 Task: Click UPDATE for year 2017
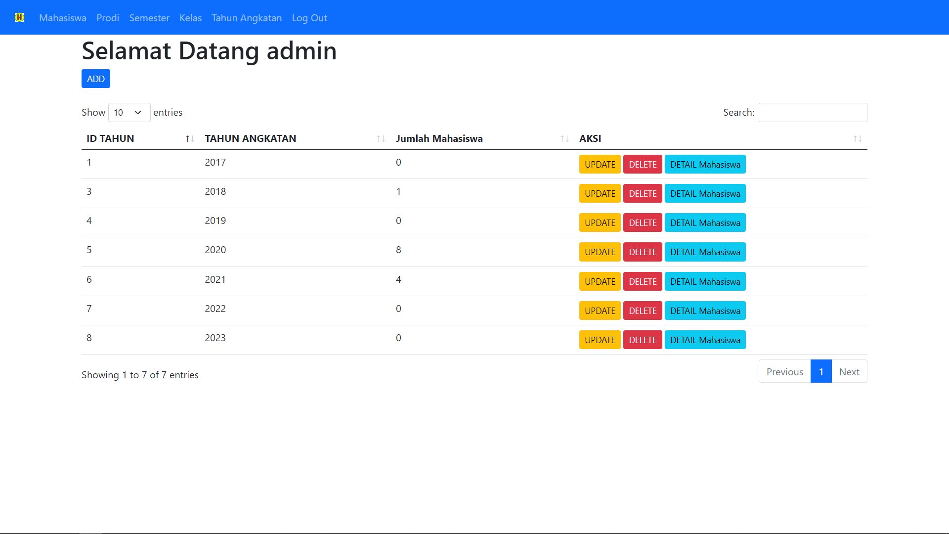pos(600,164)
